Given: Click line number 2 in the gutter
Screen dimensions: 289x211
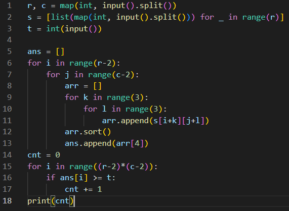Looking at the screenshot, I should [10, 17].
